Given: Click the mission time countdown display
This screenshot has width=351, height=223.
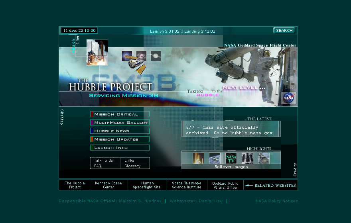Looking at the screenshot, I should pos(79,30).
